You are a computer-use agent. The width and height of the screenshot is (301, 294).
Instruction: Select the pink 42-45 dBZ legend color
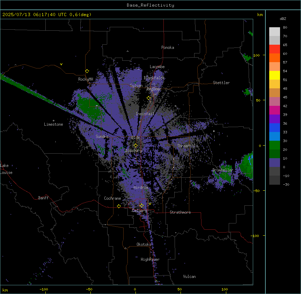[274, 102]
